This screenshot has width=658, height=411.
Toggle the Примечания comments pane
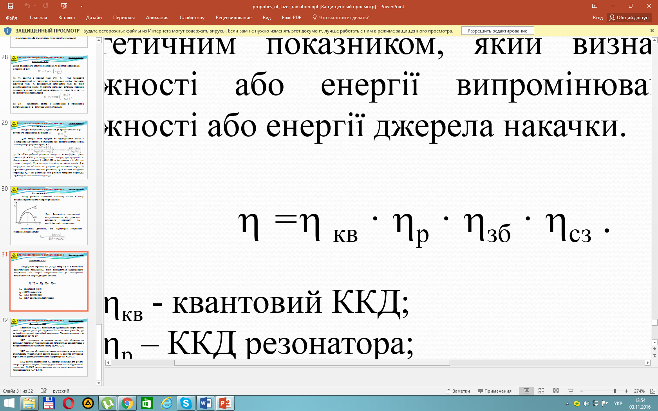pos(495,391)
